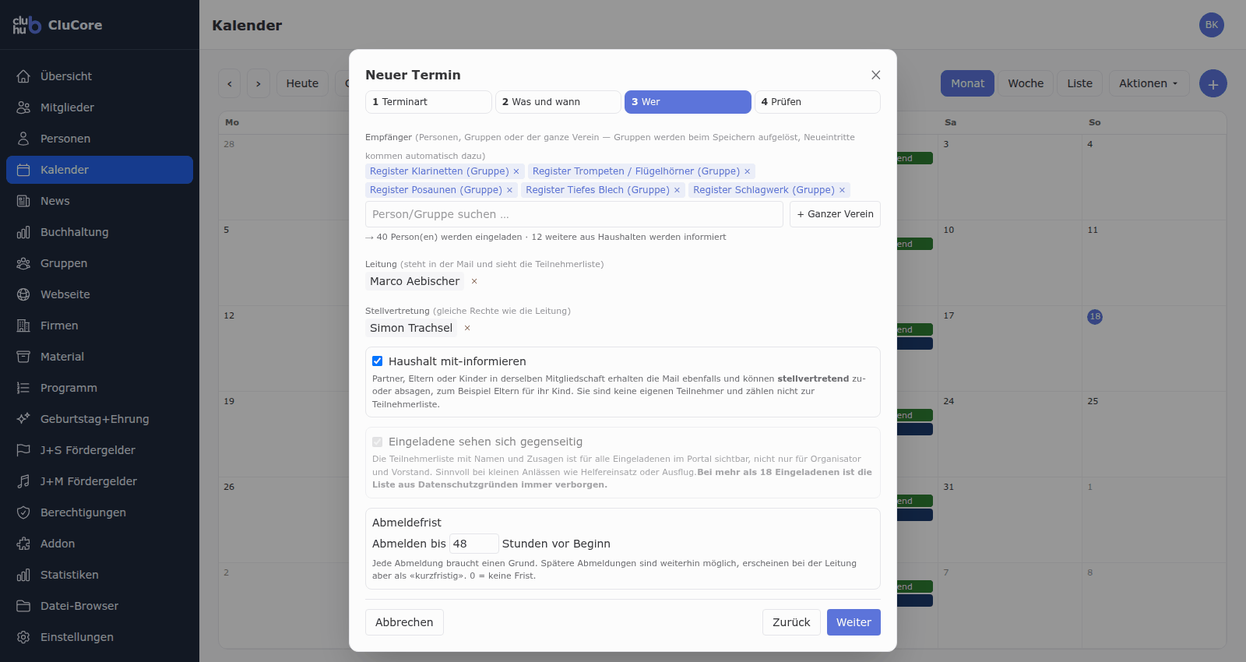Viewport: 1246px width, 662px height.
Task: Switch calendar to Woche view
Action: [1026, 83]
